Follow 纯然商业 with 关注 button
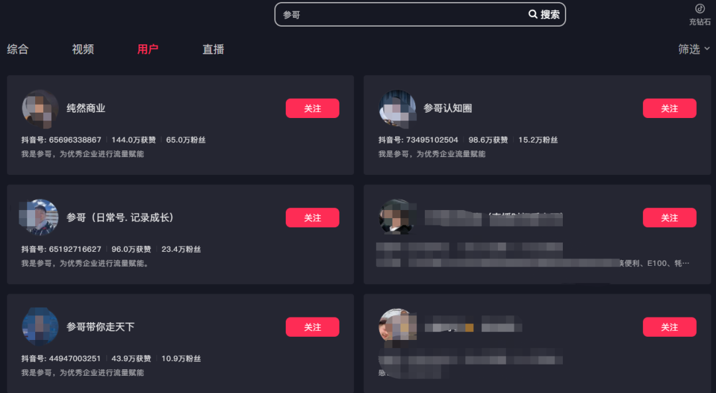This screenshot has width=716, height=393. click(312, 108)
